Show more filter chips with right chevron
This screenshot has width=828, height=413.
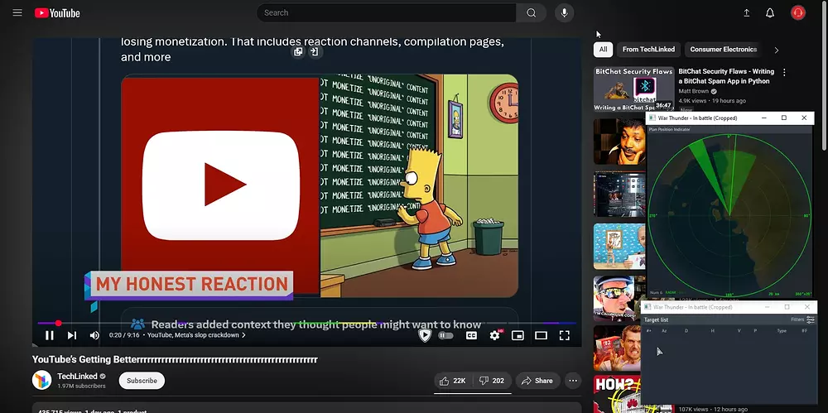(x=777, y=50)
